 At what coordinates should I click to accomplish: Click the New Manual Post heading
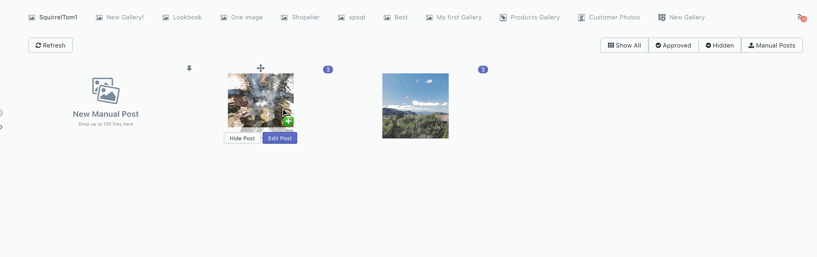[106, 114]
